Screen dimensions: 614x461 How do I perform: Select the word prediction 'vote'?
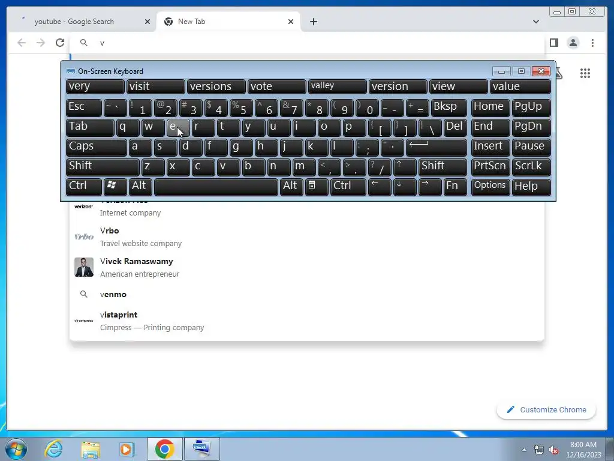click(x=276, y=86)
